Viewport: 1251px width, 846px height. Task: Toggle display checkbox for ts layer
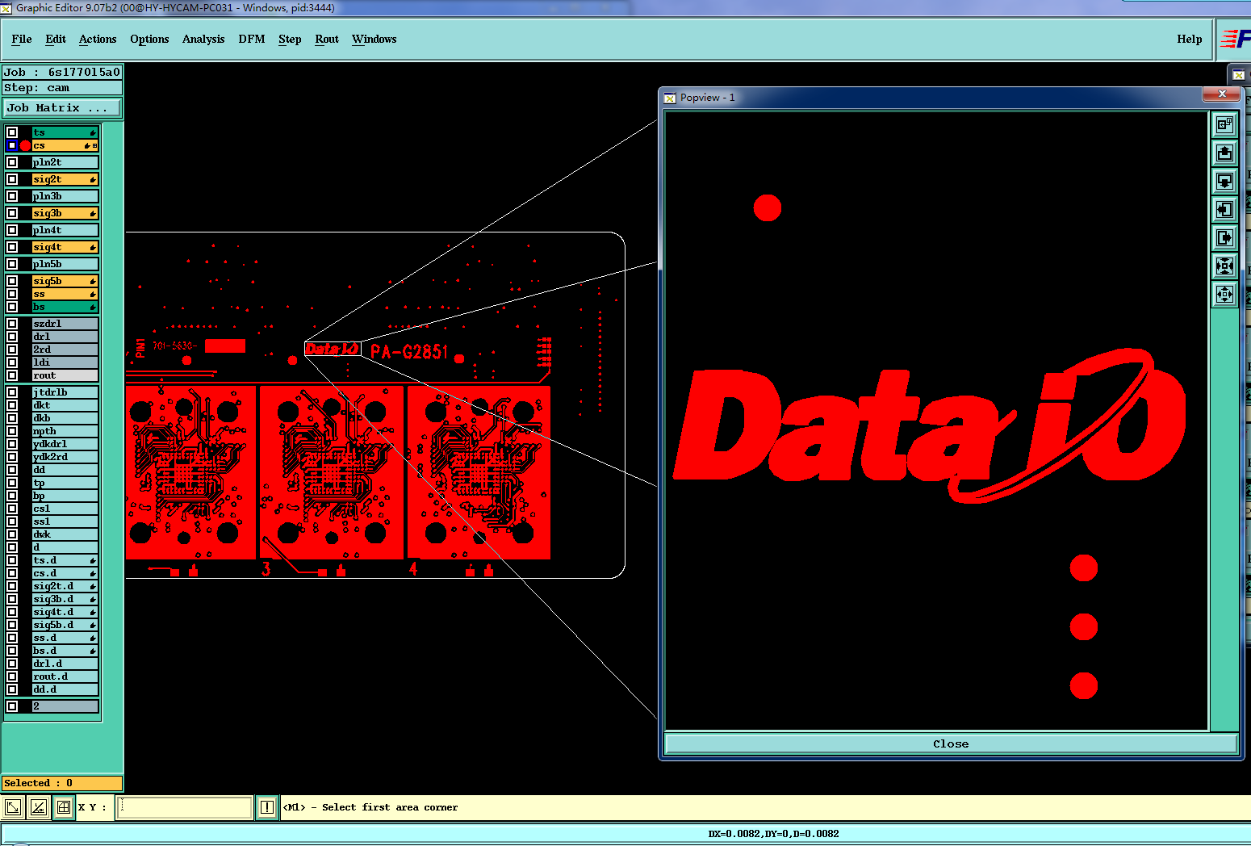point(12,132)
